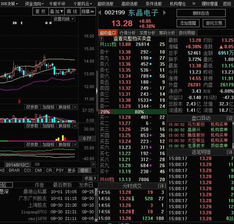This screenshot has height=224, width=234.
Task: Go to next stock with right arrow
Action: click(165, 13)
